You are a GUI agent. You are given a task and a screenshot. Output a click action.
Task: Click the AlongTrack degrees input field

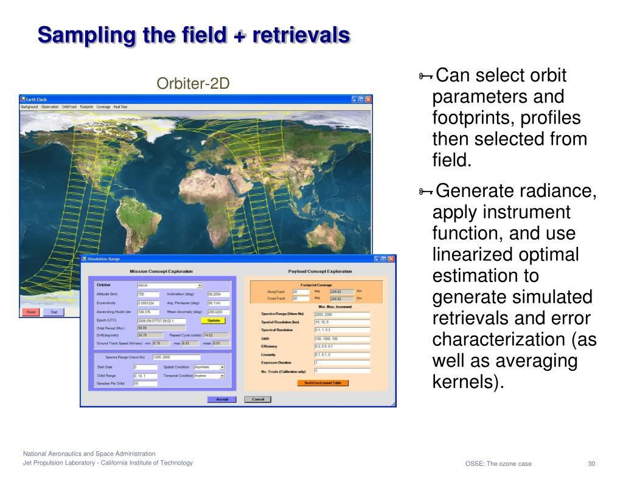[x=301, y=292]
